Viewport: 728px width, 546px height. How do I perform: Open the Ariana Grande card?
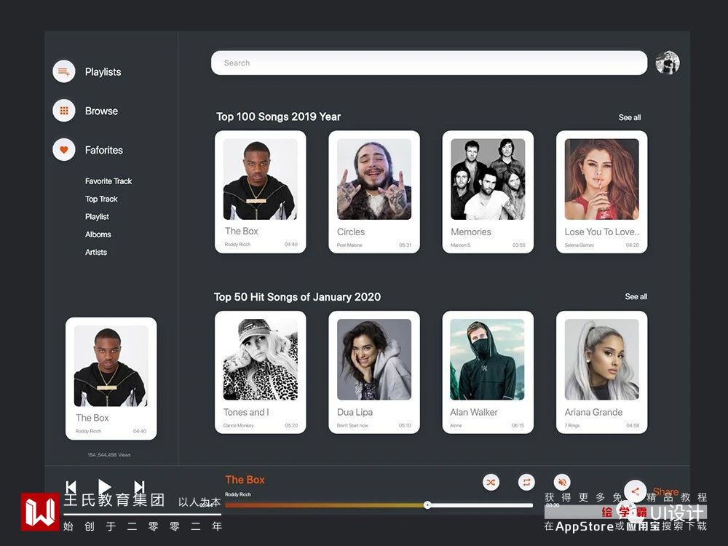pos(602,372)
